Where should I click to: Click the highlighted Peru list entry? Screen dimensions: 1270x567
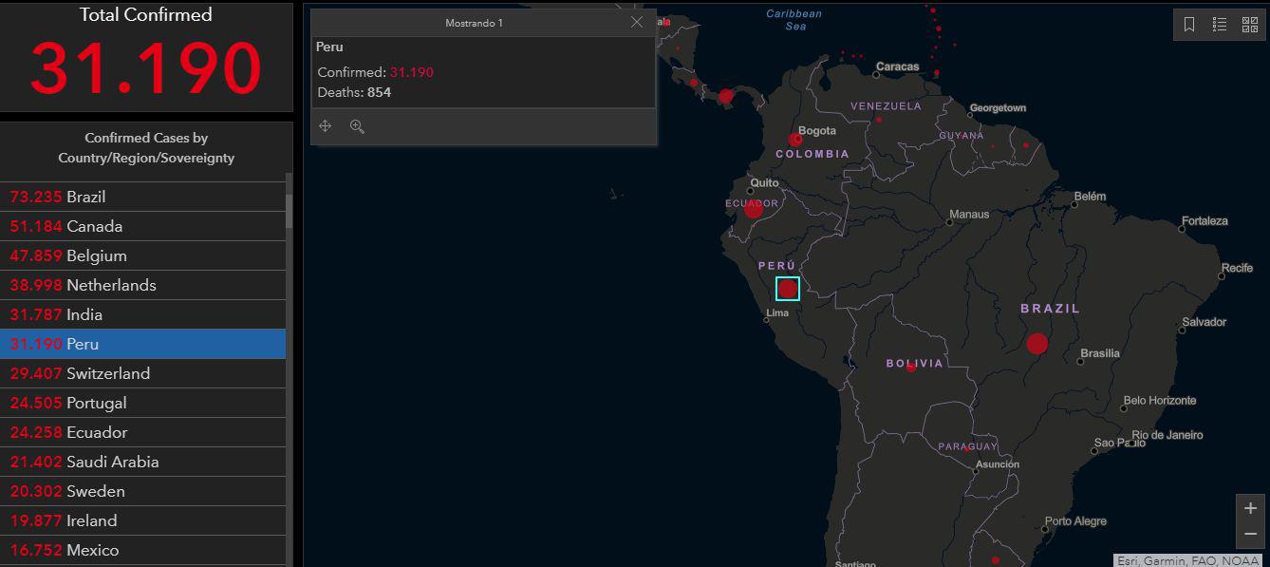[142, 344]
